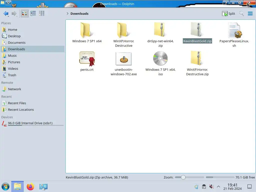Select Downloads in Places panel
The width and height of the screenshot is (256, 192).
(x=32, y=49)
